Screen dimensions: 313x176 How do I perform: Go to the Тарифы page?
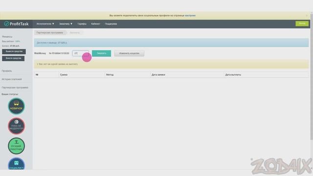(x=82, y=24)
